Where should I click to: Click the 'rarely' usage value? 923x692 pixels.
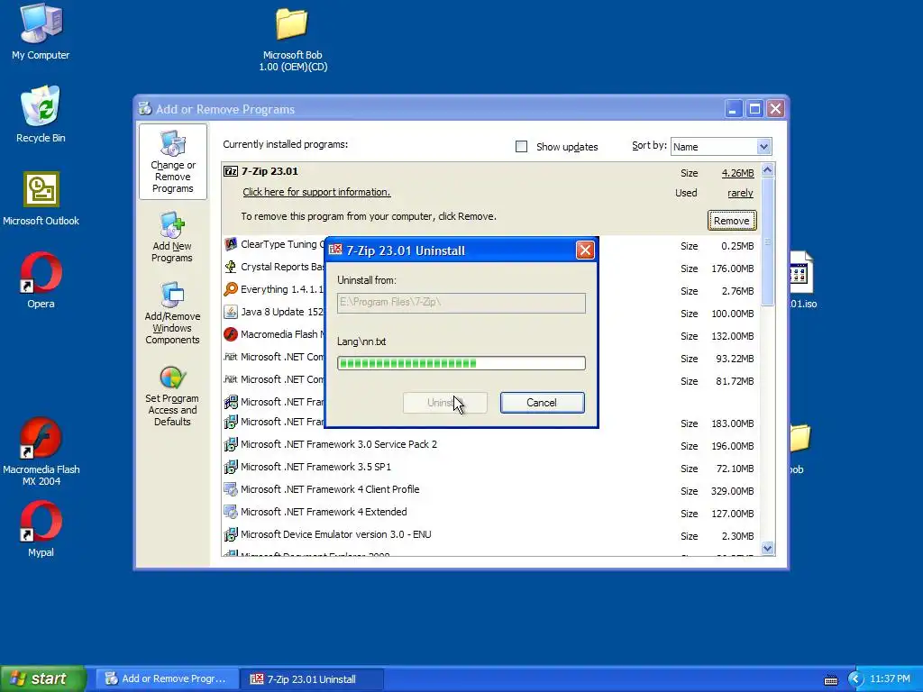point(740,193)
